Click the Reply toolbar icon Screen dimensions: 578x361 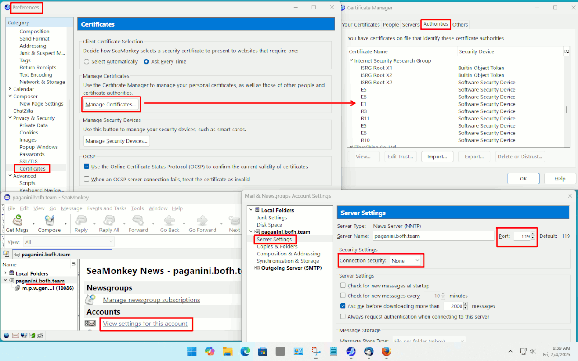[81, 221]
